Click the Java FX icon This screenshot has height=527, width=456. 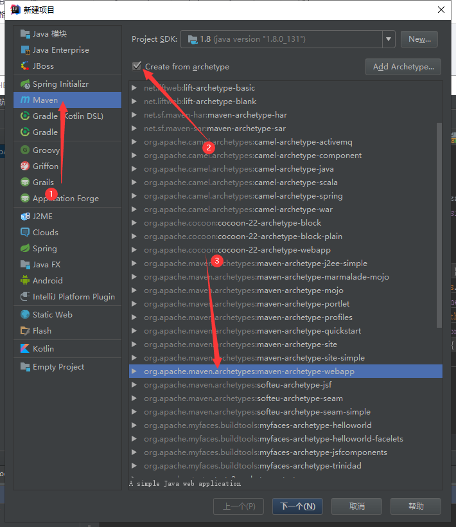(x=25, y=265)
